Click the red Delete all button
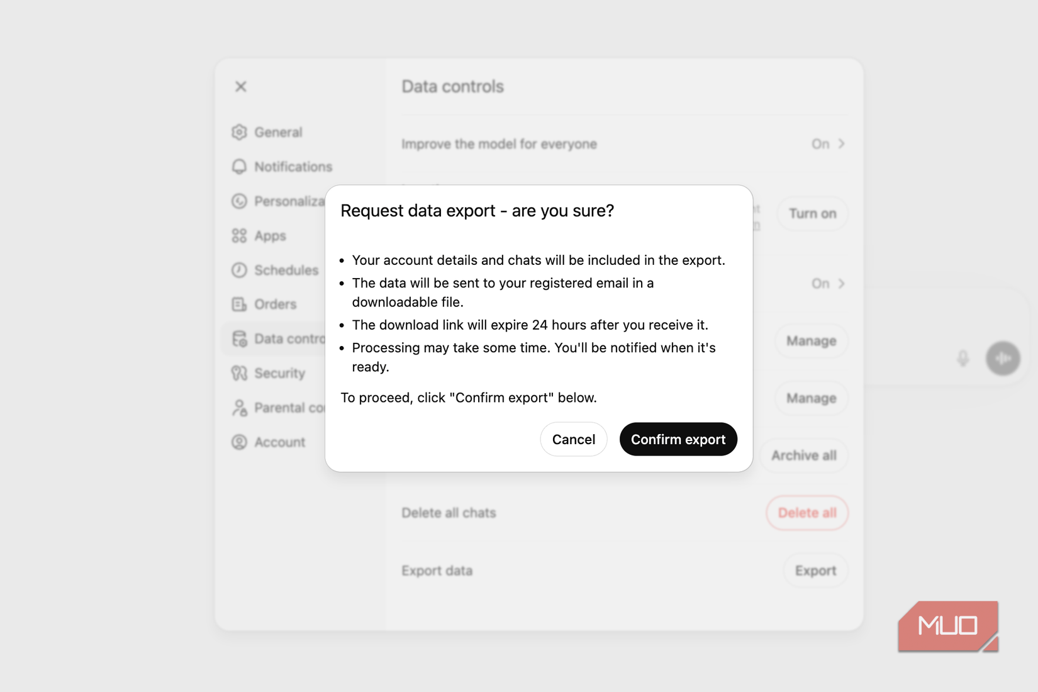The width and height of the screenshot is (1038, 692). click(806, 513)
